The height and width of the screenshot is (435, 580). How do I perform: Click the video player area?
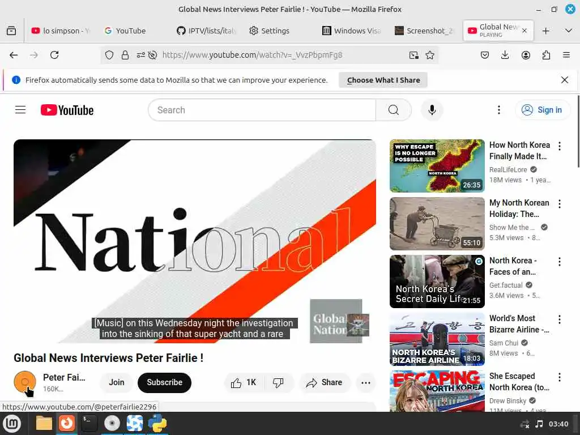click(195, 241)
